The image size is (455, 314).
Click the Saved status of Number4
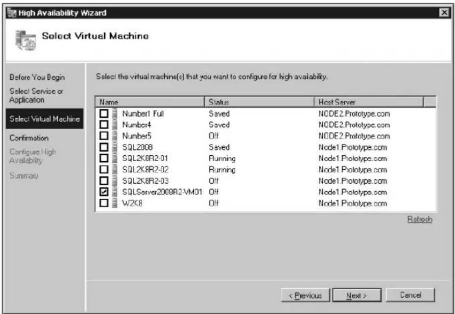pos(219,125)
